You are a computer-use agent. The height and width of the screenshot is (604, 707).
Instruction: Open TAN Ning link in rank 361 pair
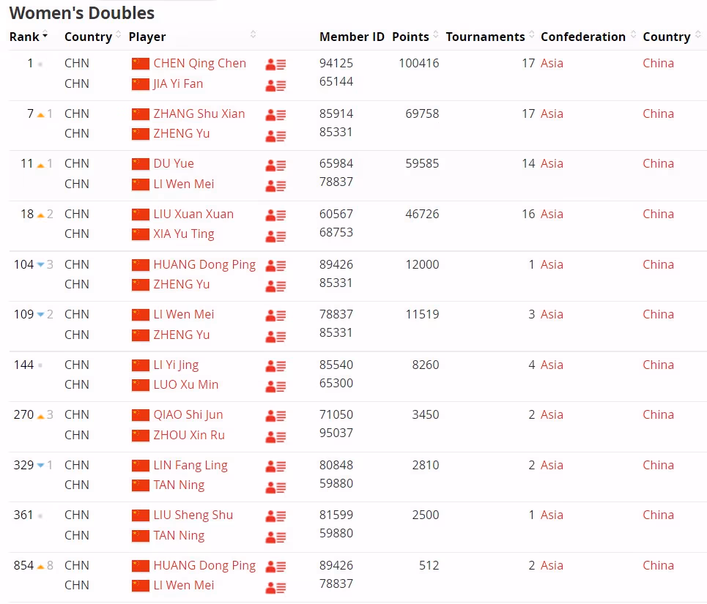[x=179, y=536]
